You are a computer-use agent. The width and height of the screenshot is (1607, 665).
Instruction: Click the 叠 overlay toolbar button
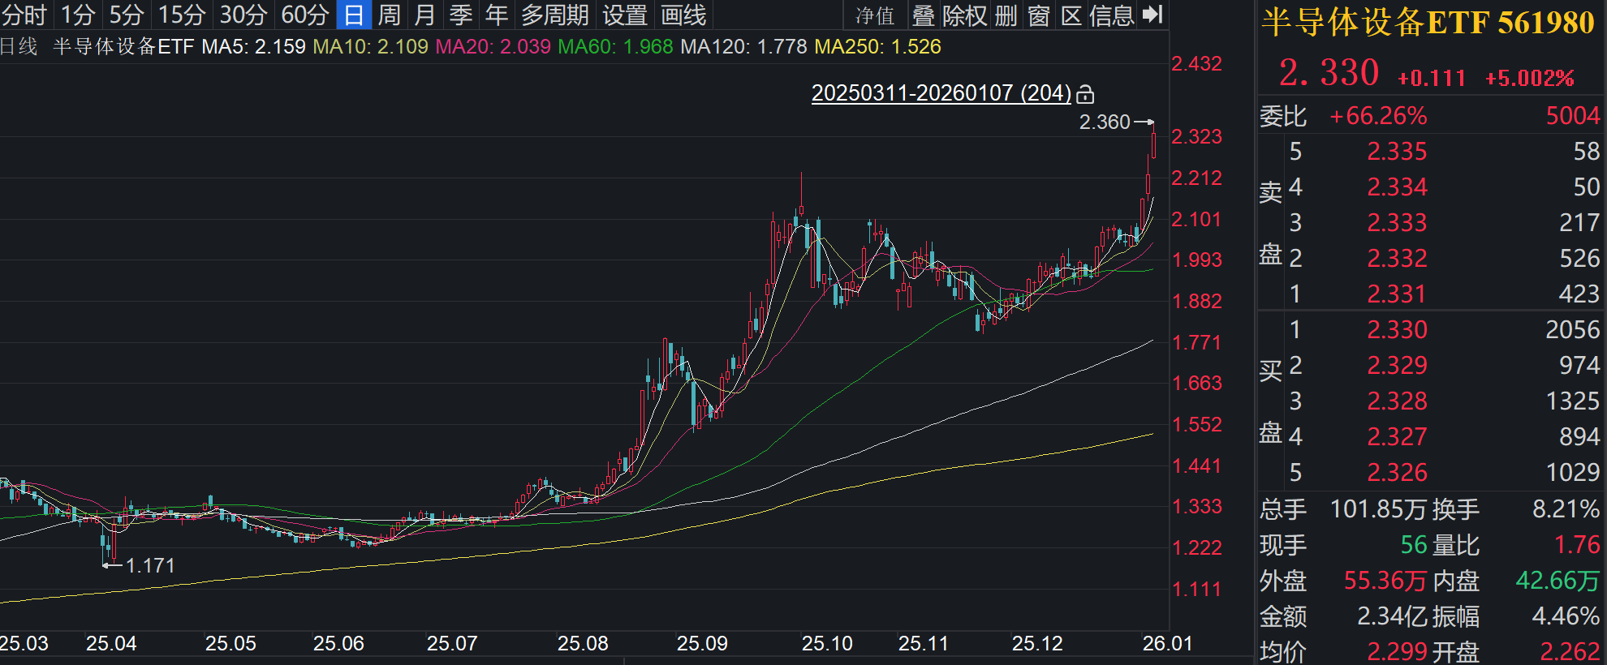coord(924,15)
